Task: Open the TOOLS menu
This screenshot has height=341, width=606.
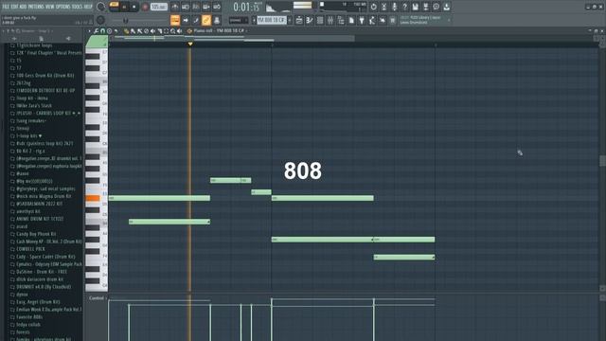Action: point(78,7)
